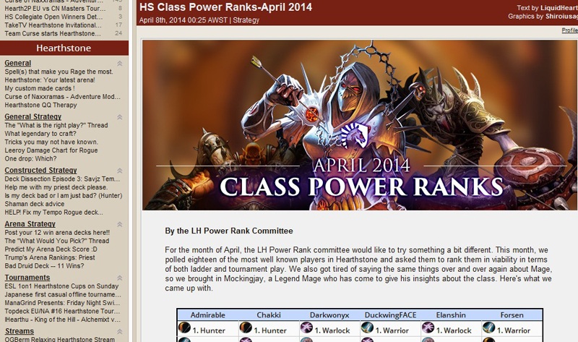Collapse the General Strategy section arrows icon
Screen dimensions: 578x342
[x=119, y=117]
